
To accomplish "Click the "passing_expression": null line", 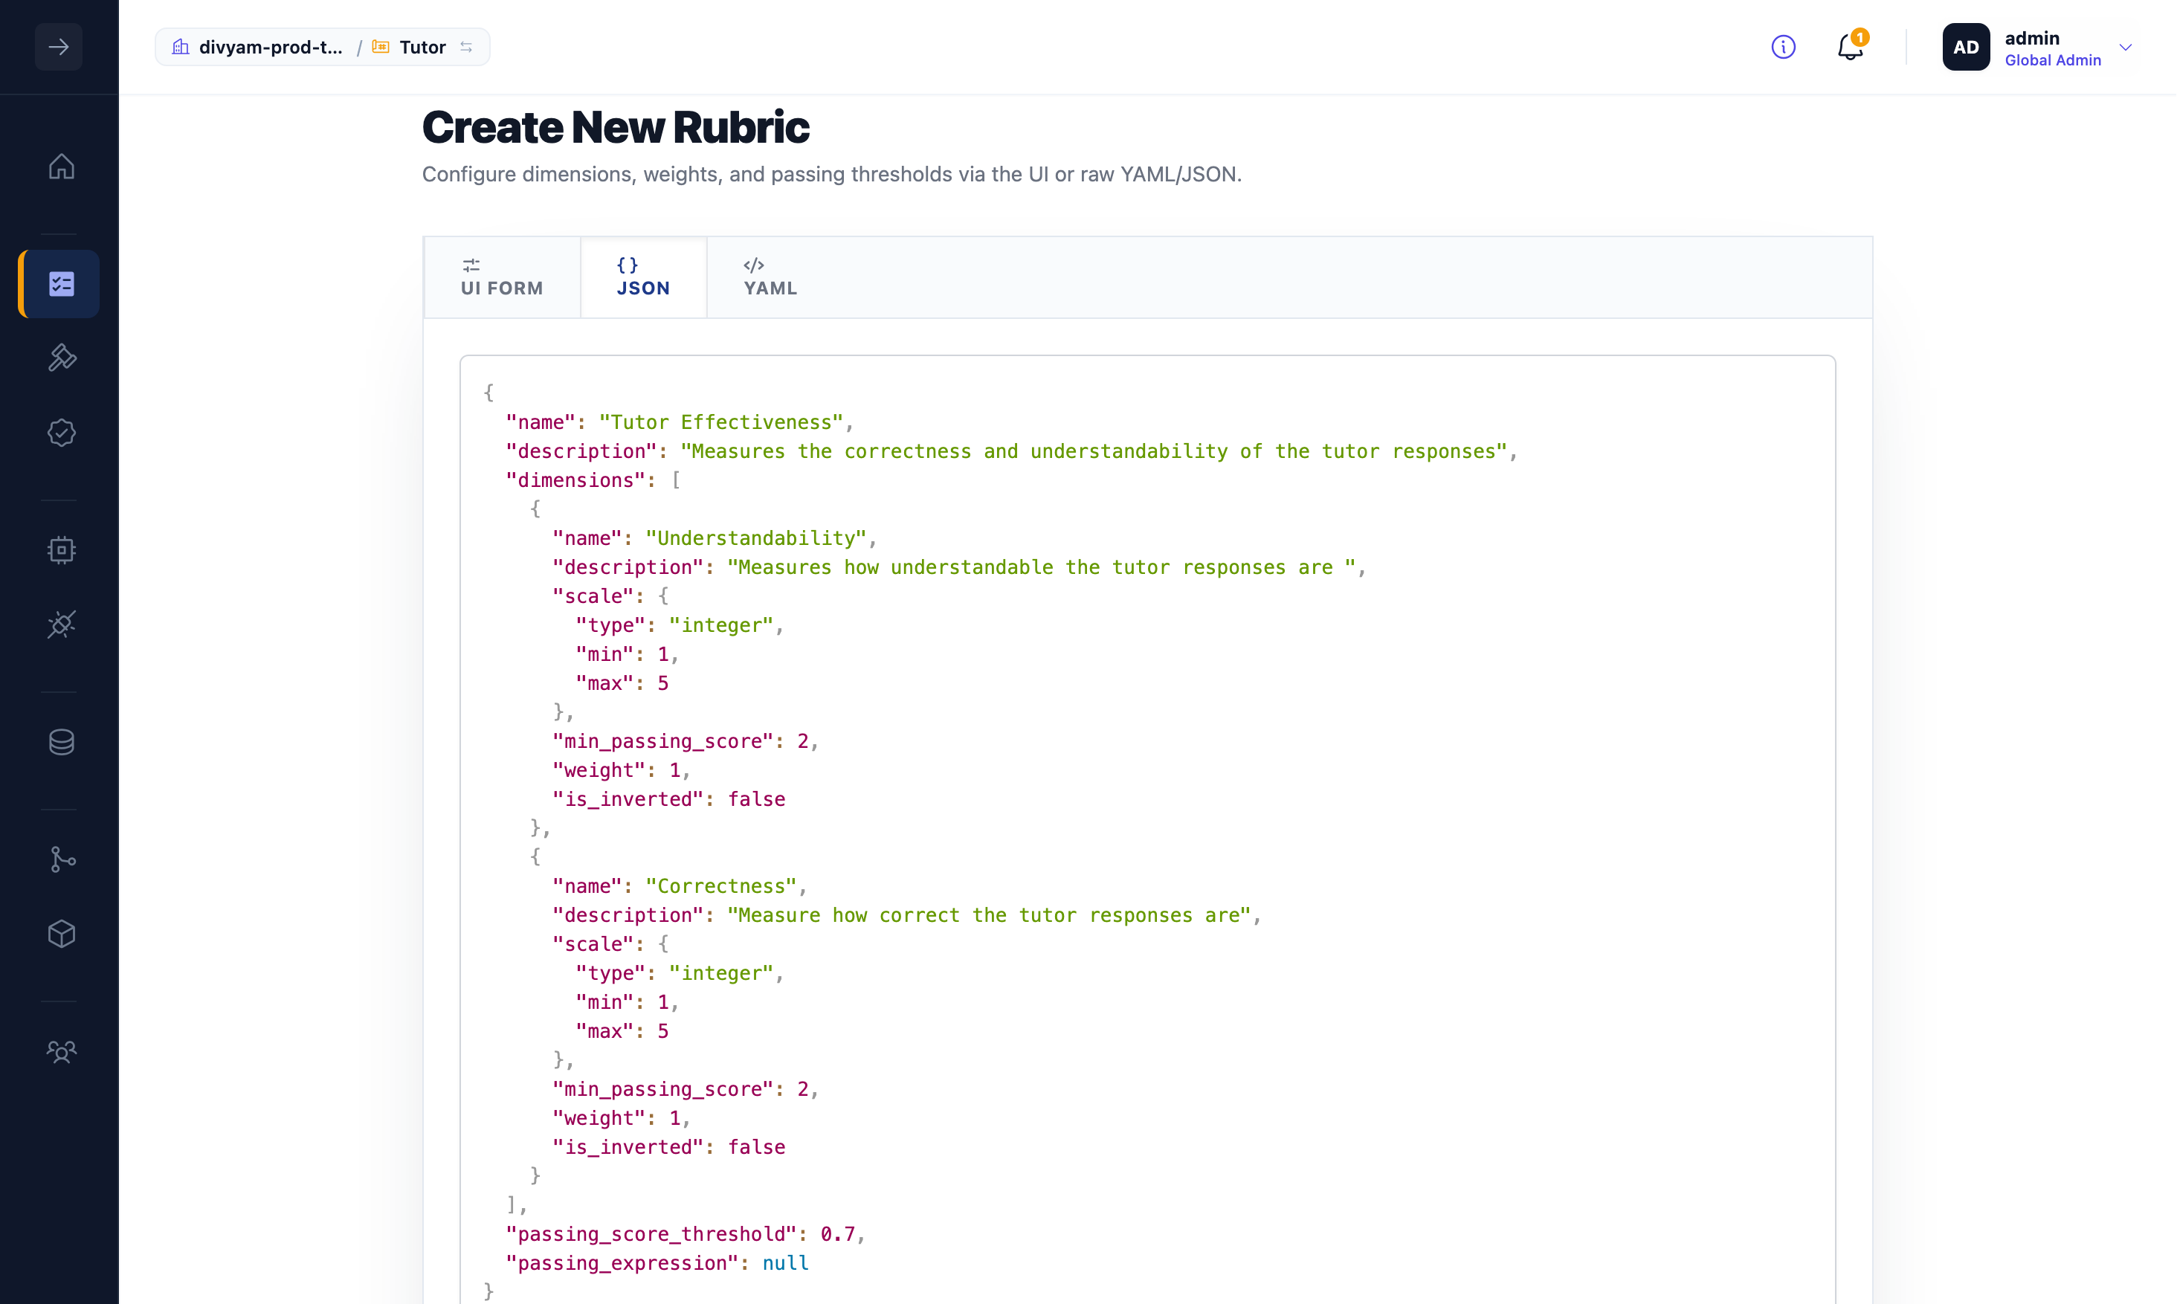I will pos(657,1264).
